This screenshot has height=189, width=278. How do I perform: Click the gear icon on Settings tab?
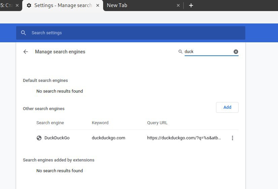click(29, 5)
